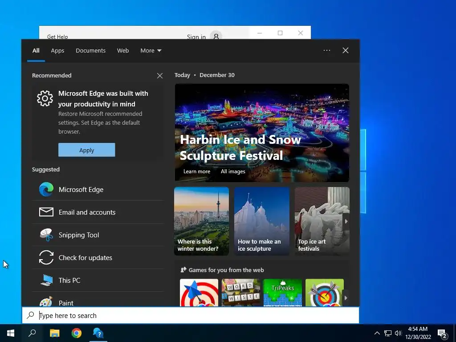Screen dimensions: 456x342
Task: Open network status tray icon
Action: point(388,333)
